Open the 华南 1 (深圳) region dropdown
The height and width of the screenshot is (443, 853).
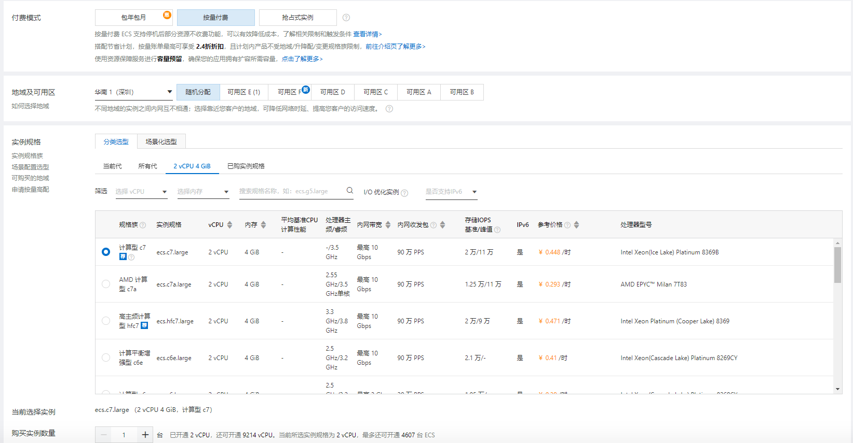click(x=133, y=92)
